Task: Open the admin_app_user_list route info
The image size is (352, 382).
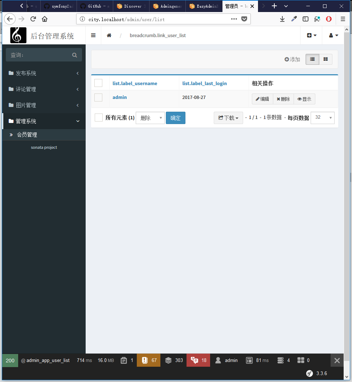Action: click(45, 360)
